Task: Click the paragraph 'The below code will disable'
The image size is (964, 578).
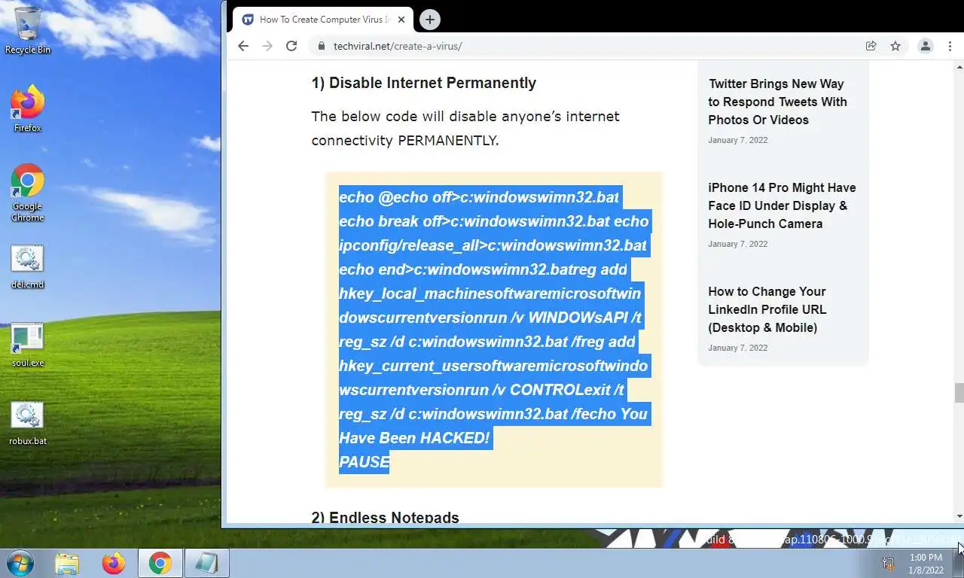Action: 465,128
